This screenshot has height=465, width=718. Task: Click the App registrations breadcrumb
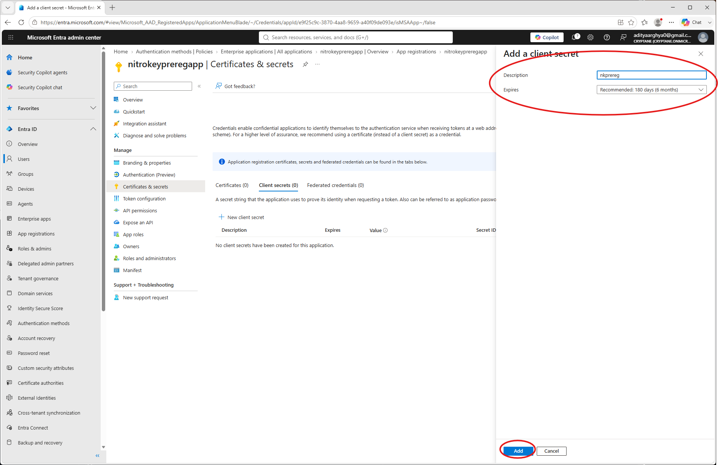[416, 52]
